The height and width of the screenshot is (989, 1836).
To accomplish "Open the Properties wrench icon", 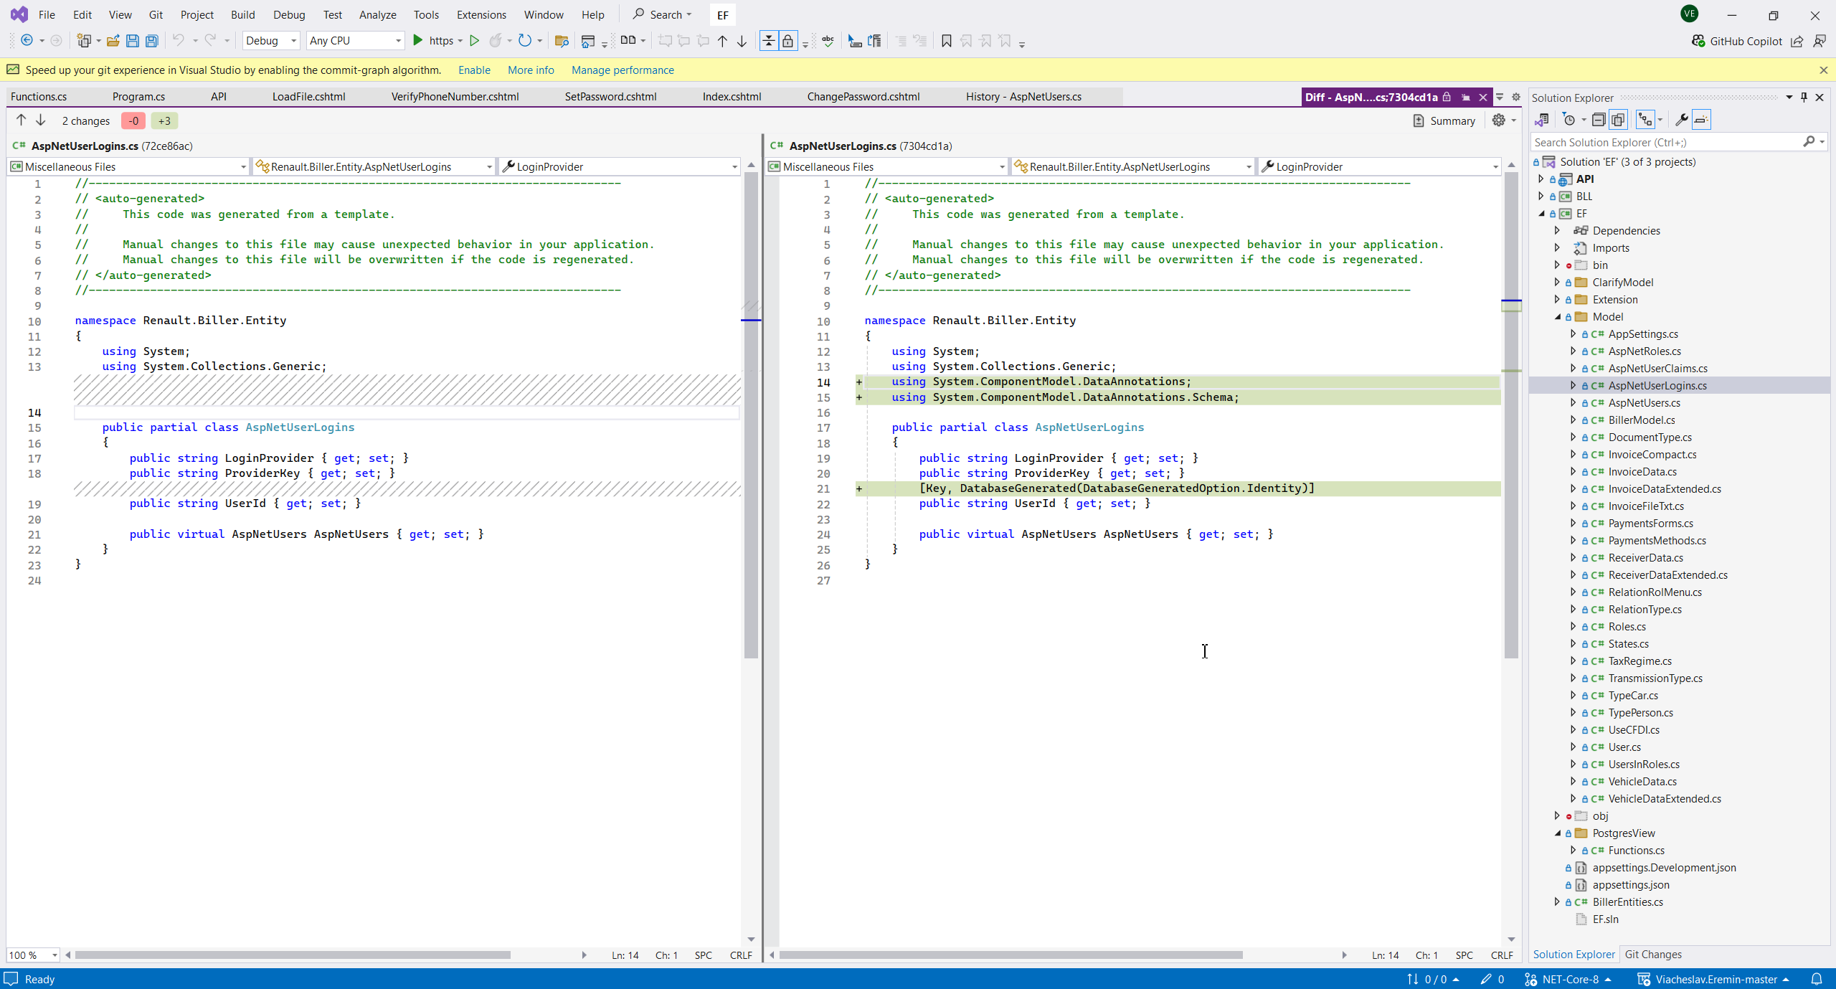I will click(1681, 120).
